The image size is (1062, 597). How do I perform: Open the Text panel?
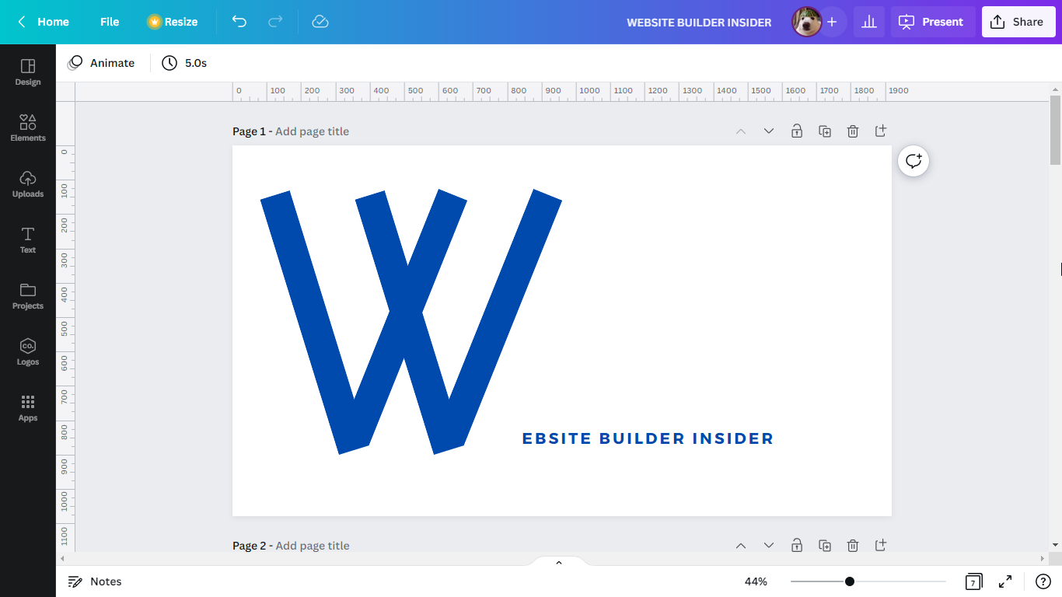click(28, 240)
